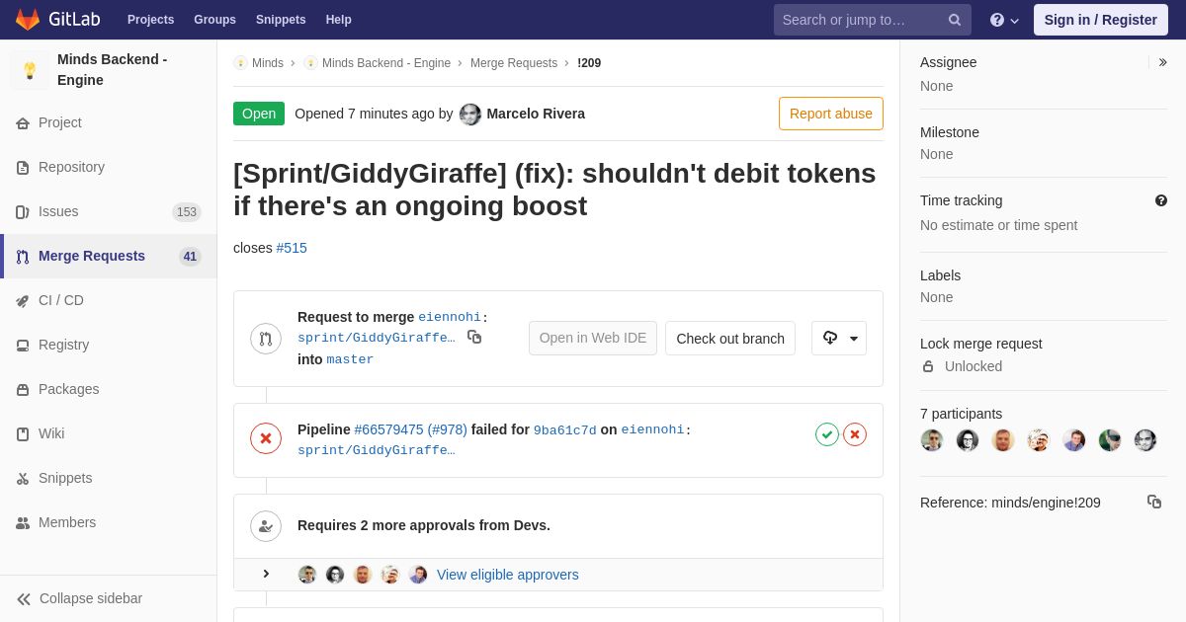Copy the merge request reference
This screenshot has width=1186, height=622.
pyautogui.click(x=1154, y=502)
